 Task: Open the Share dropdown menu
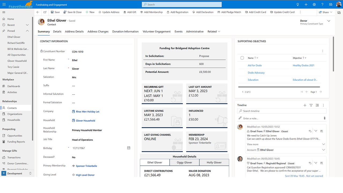[325, 12]
